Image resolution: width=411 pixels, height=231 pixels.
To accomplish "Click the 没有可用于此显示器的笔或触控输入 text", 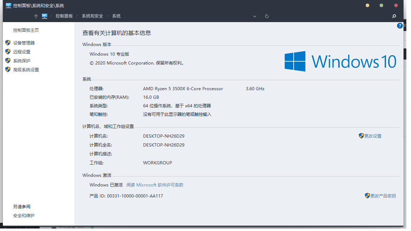I will point(177,114).
